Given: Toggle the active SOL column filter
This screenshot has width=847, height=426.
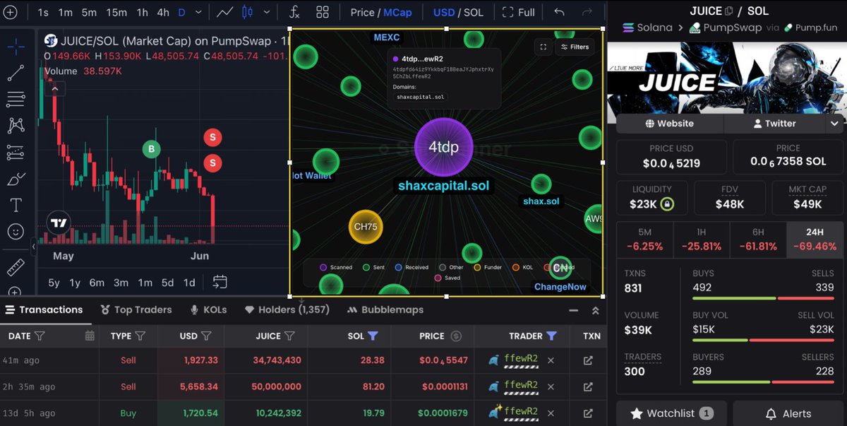Looking at the screenshot, I should (373, 336).
